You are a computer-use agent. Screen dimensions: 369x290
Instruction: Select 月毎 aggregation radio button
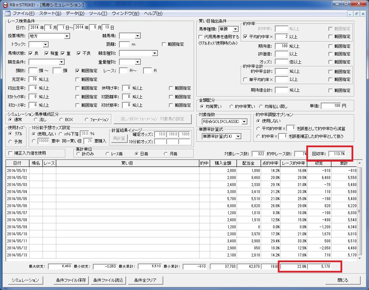coord(166,154)
